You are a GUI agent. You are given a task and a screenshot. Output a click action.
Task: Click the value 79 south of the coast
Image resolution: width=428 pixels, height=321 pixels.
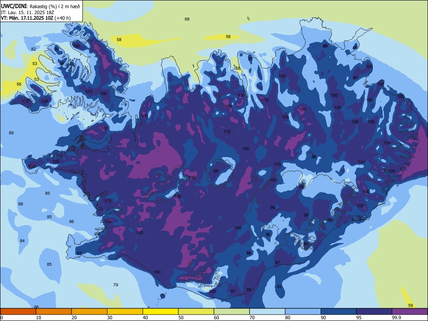coord(116,285)
